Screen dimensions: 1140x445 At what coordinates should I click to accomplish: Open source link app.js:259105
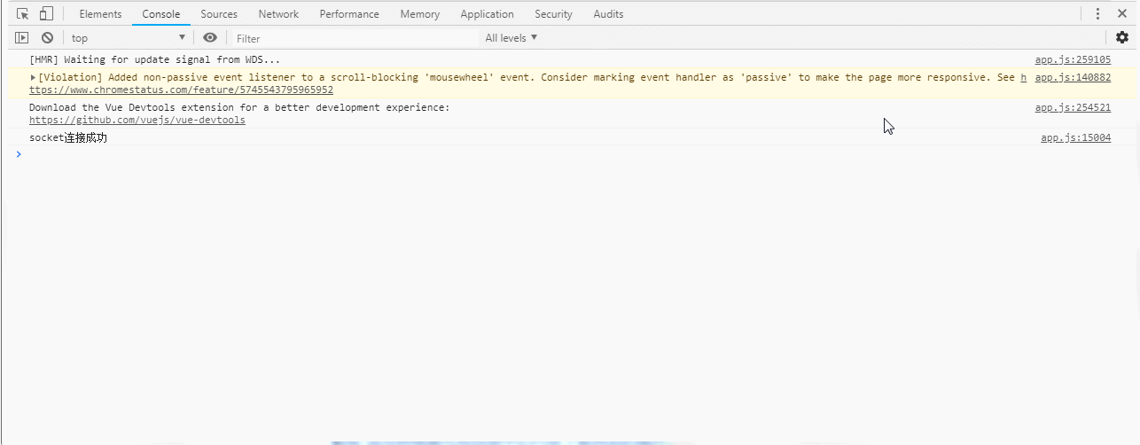pos(1073,60)
